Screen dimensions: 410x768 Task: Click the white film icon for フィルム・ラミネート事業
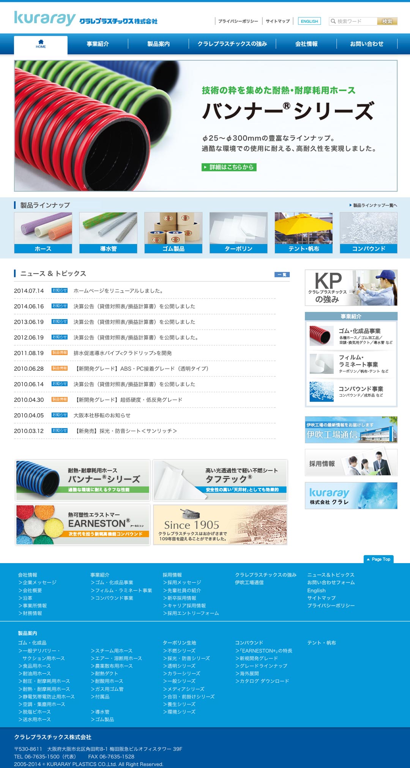point(322,364)
